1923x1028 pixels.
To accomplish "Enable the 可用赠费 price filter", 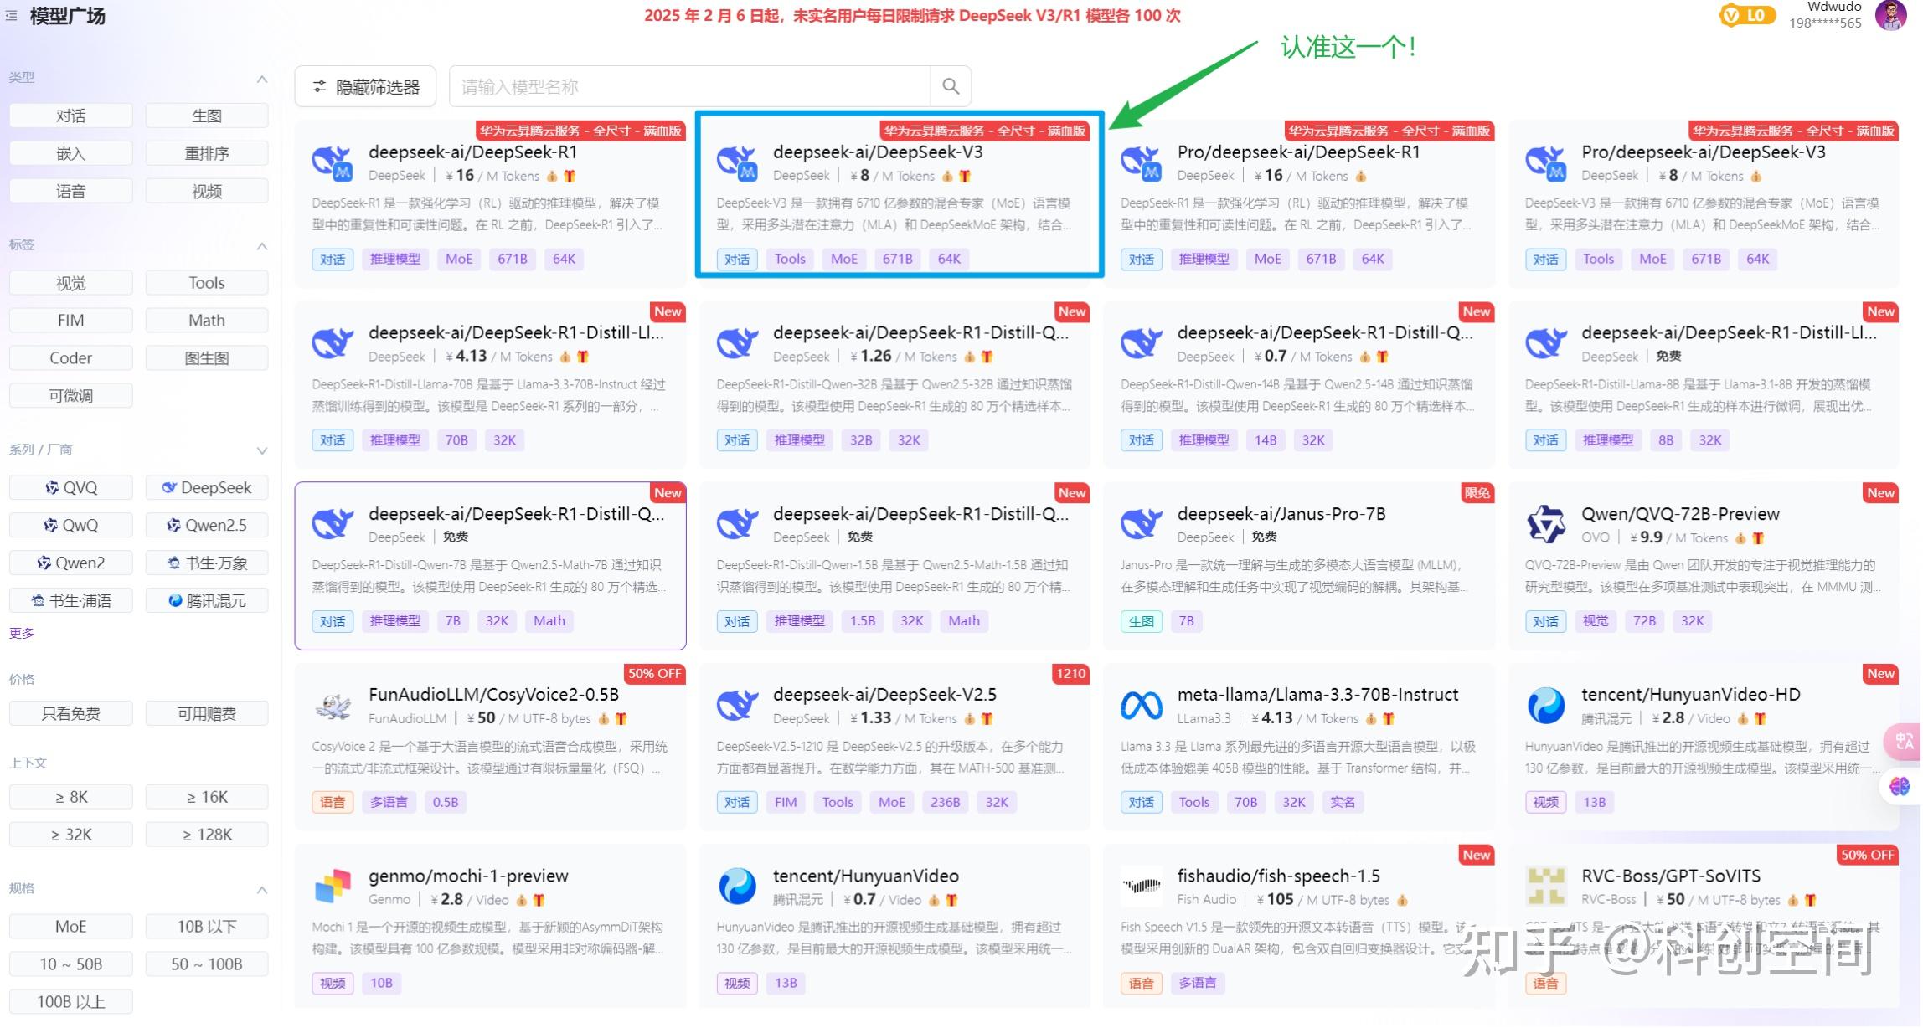I will [x=207, y=713].
